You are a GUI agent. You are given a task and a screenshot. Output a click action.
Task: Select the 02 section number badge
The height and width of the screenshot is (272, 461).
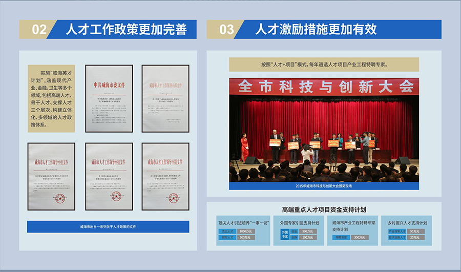39,30
